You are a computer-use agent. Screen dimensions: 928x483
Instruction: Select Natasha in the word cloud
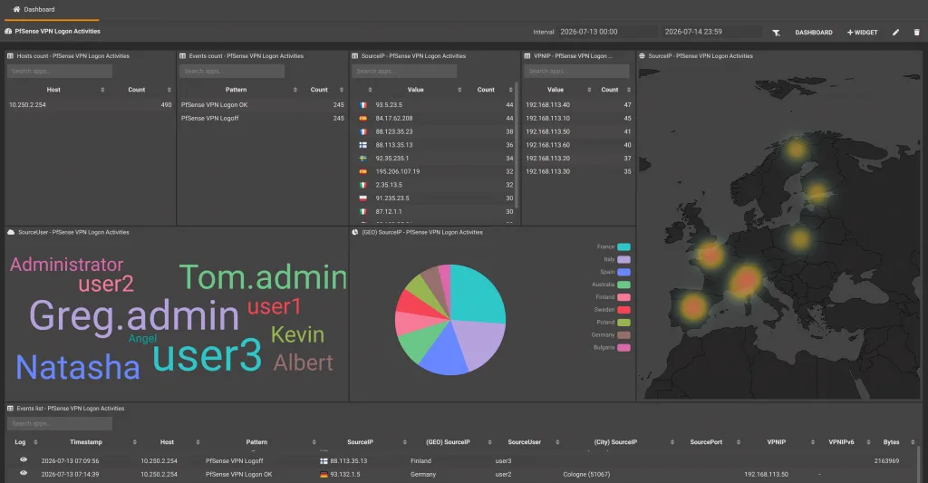coord(78,367)
